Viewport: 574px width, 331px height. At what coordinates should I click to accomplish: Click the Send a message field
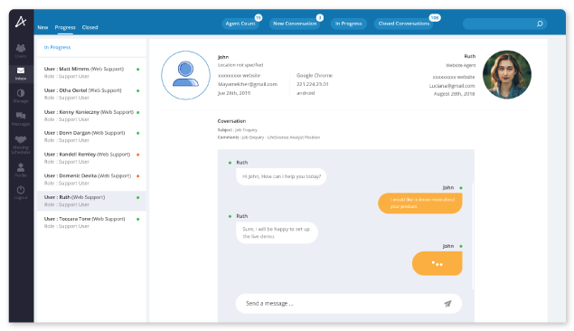click(x=349, y=304)
